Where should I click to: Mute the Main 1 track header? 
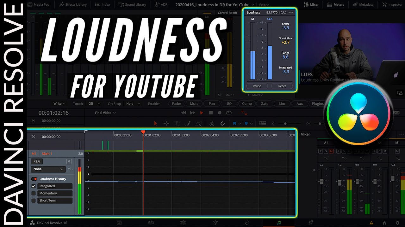[69, 161]
